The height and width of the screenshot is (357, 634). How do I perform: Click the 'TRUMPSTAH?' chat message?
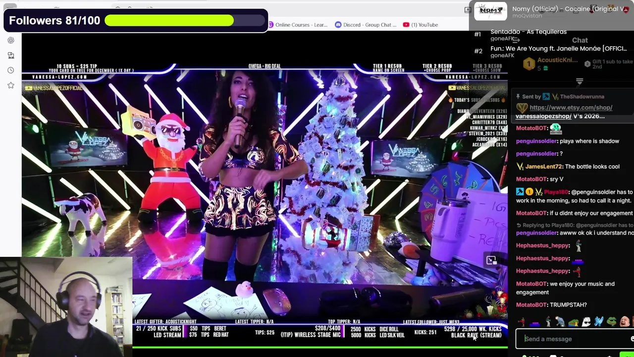click(551, 305)
